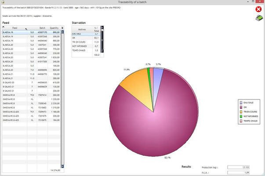Image resolution: width=265 pixels, height=176 pixels.
Task: Click the TRI EN COURS legend swatch
Action: 241,112
